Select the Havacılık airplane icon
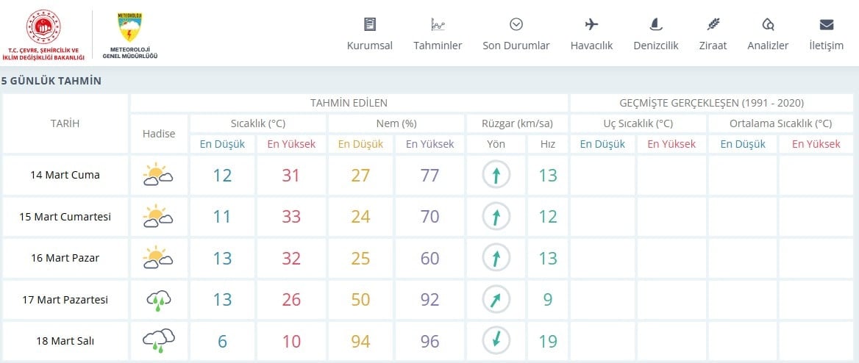Screen dimensions: 859x363 [x=591, y=24]
